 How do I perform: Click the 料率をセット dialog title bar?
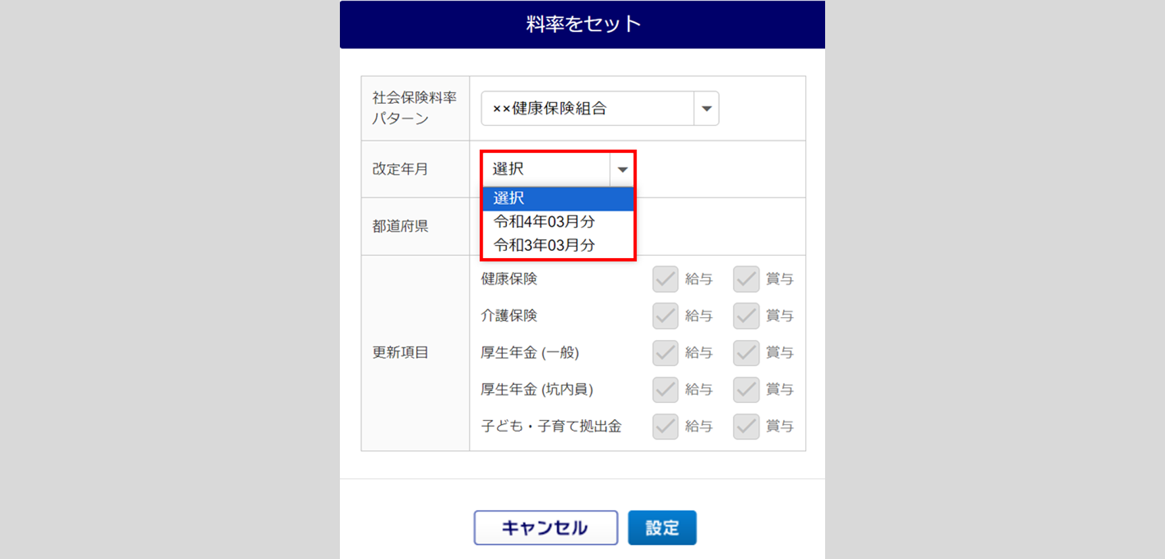click(582, 24)
